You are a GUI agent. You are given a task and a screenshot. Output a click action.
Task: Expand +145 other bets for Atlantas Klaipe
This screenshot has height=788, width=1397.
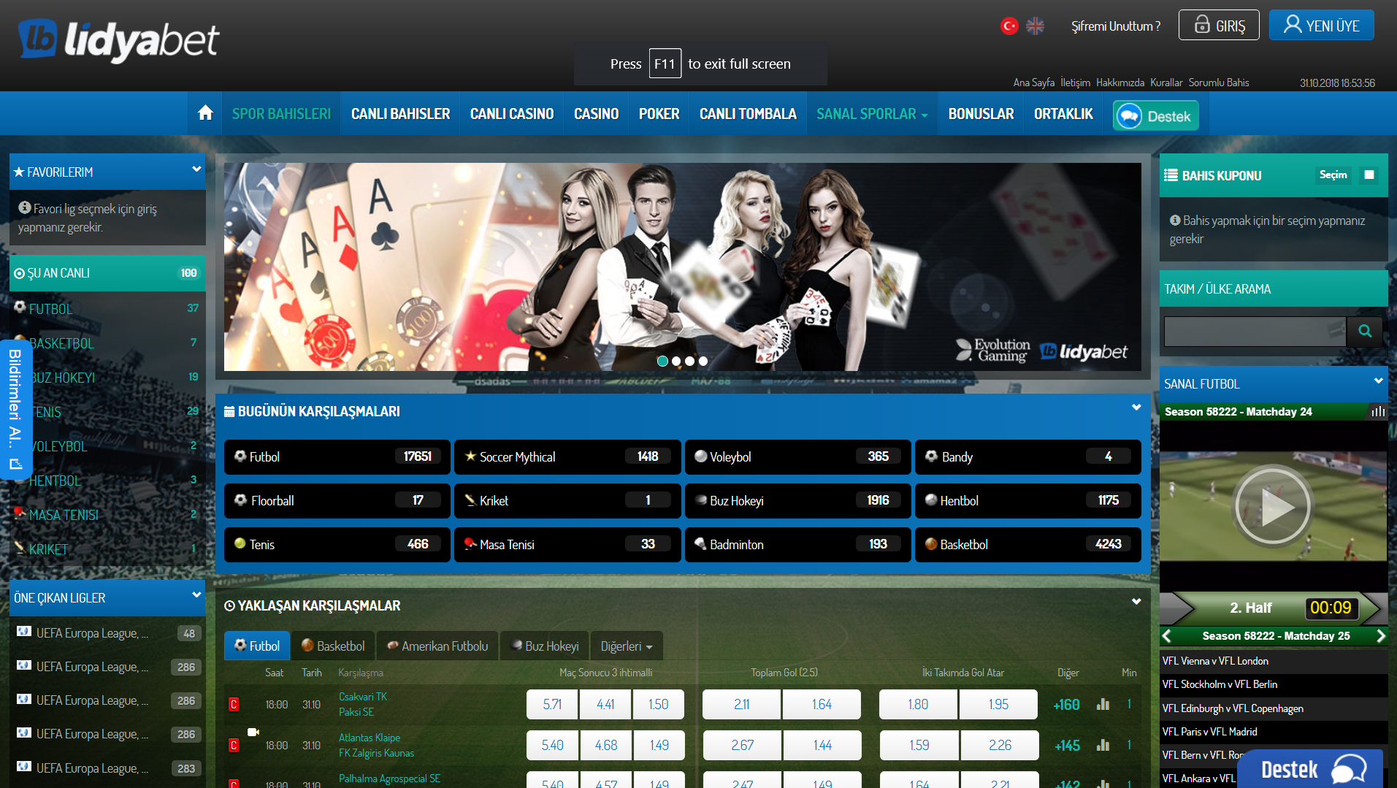point(1067,746)
